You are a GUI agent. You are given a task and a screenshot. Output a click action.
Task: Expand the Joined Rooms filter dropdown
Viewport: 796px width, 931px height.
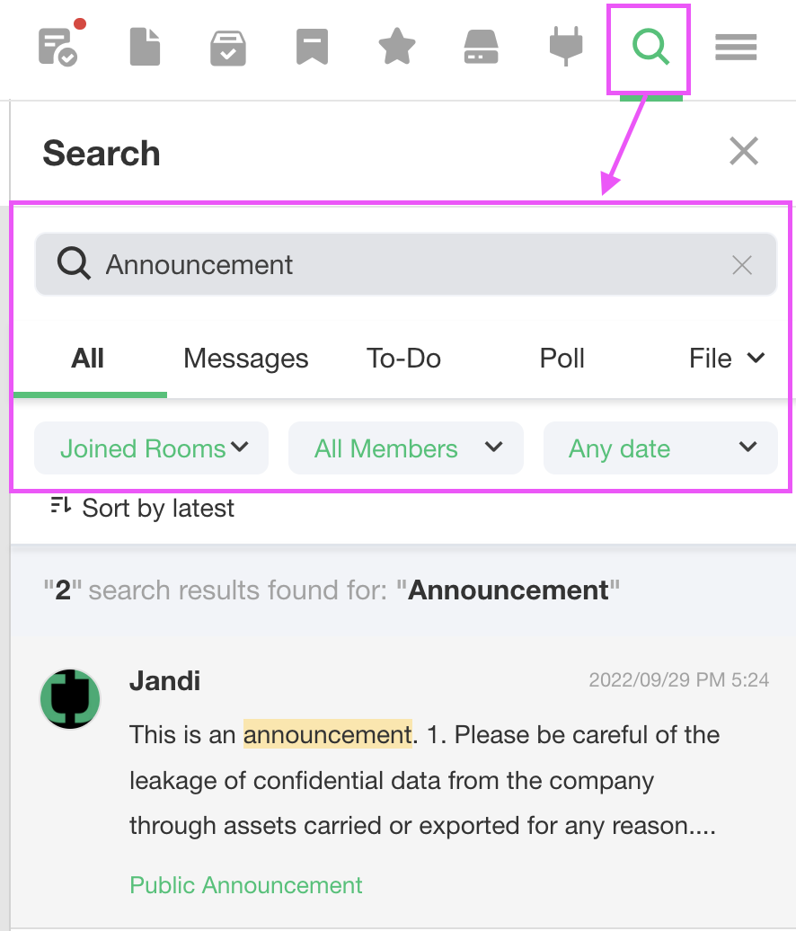pyautogui.click(x=151, y=448)
